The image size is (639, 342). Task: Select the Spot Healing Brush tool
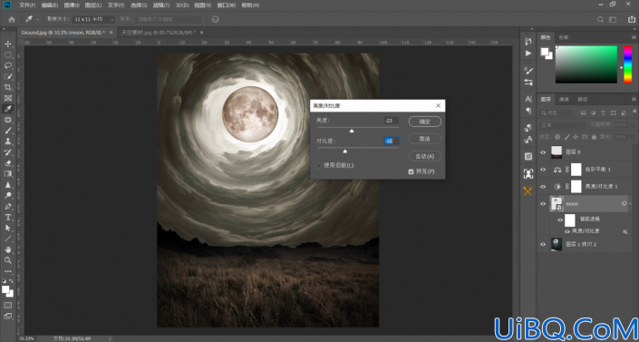coord(8,120)
